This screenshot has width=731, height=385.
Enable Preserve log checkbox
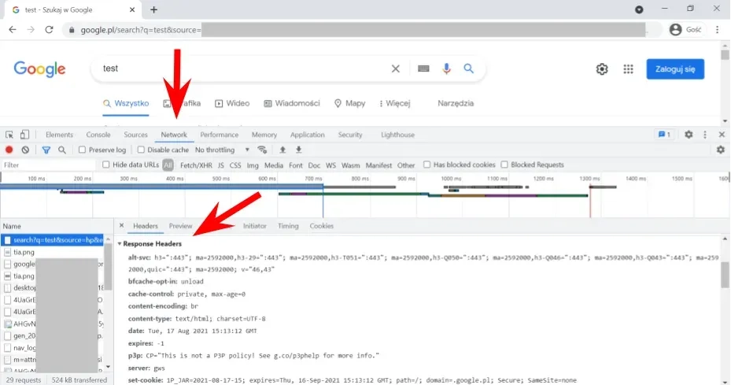click(82, 150)
